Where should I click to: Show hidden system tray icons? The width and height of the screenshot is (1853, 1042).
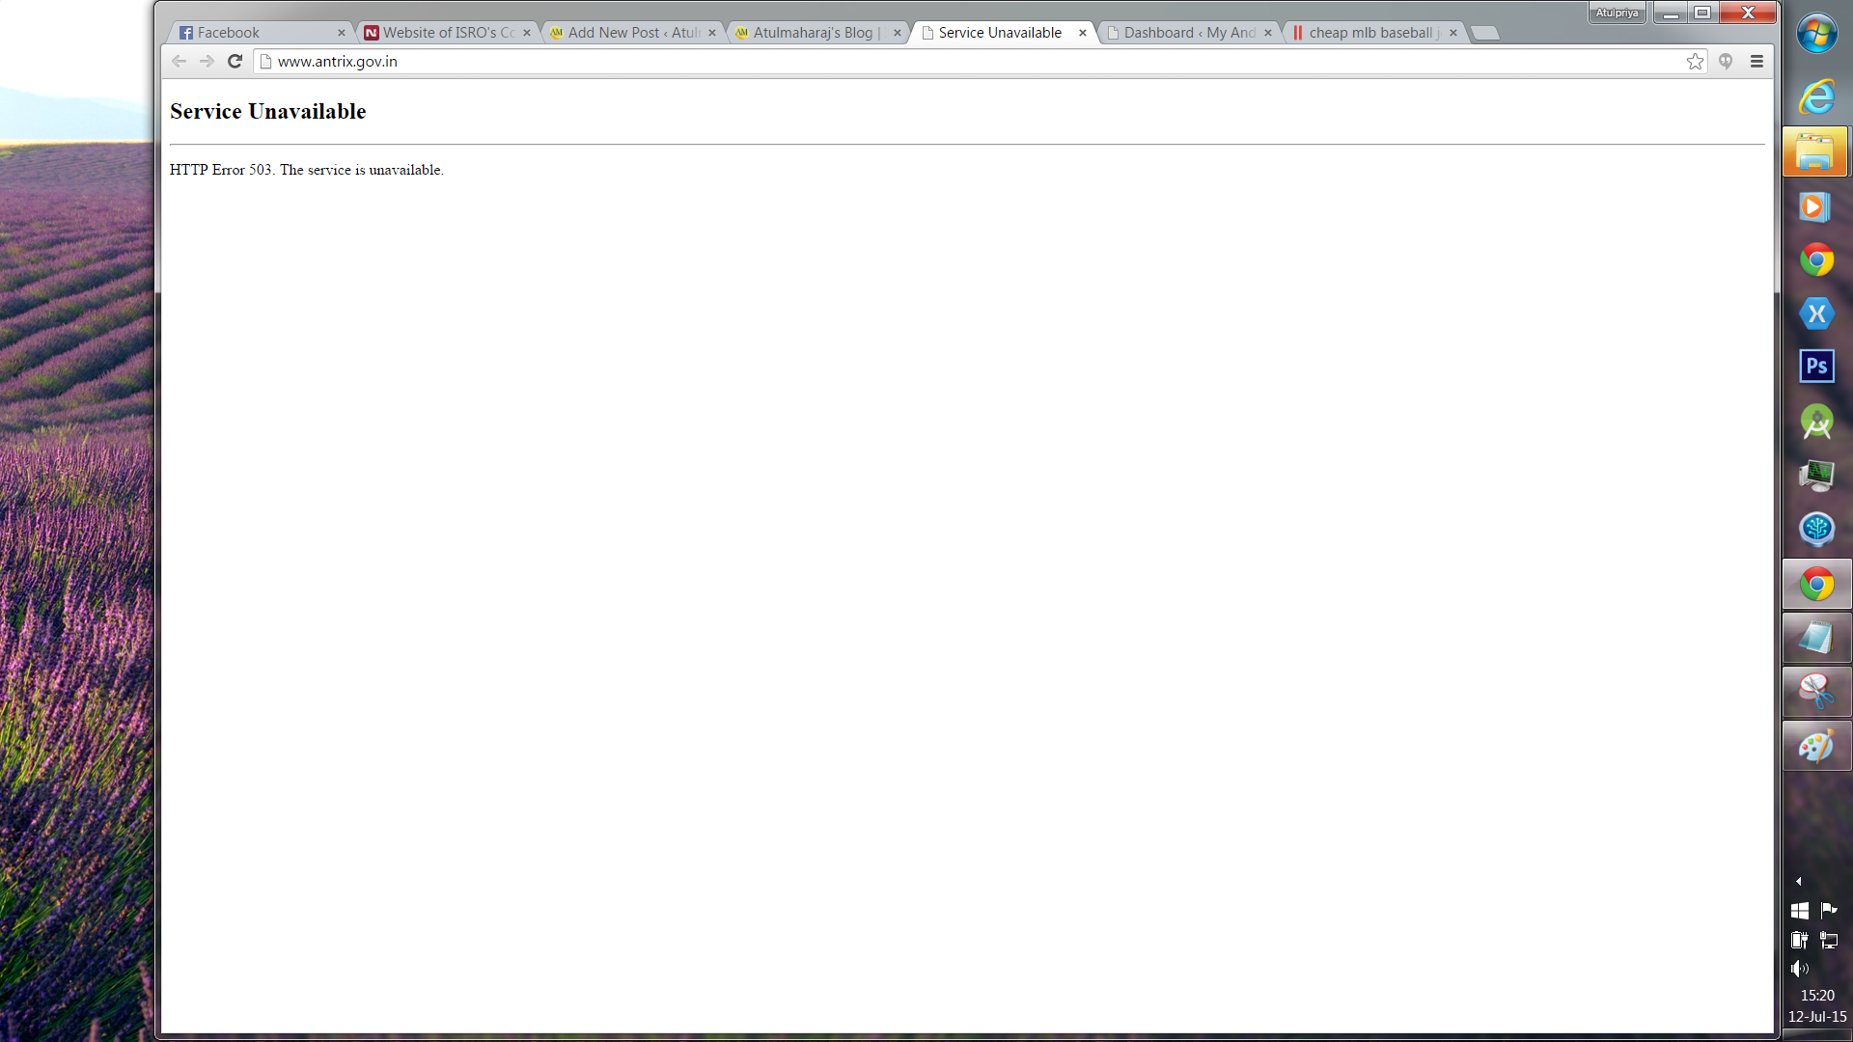pos(1799,881)
